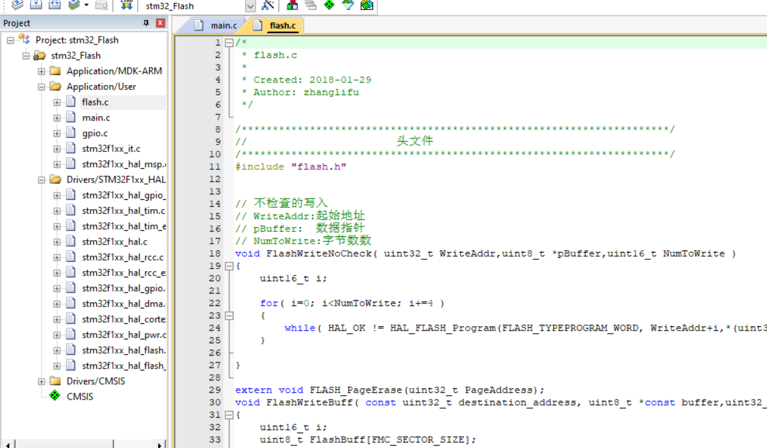Image resolution: width=767 pixels, height=448 pixels.
Task: Launch the Pack Installer
Action: (366, 6)
